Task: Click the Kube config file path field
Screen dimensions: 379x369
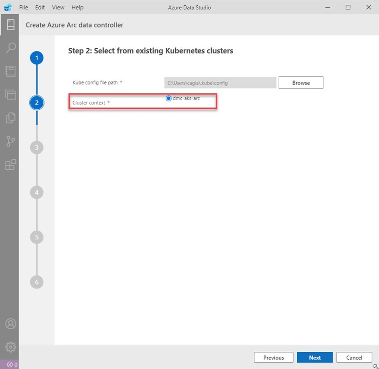Action: tap(220, 83)
